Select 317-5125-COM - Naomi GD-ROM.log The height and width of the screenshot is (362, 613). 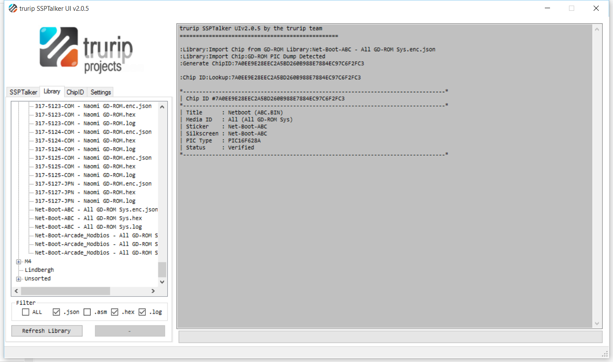tap(85, 175)
